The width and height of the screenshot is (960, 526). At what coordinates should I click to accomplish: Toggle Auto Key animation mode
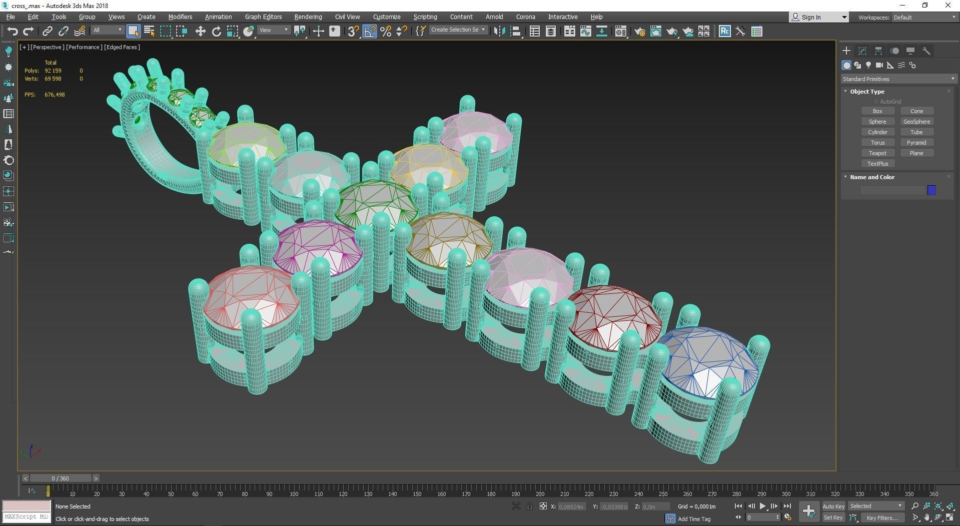[x=833, y=506]
